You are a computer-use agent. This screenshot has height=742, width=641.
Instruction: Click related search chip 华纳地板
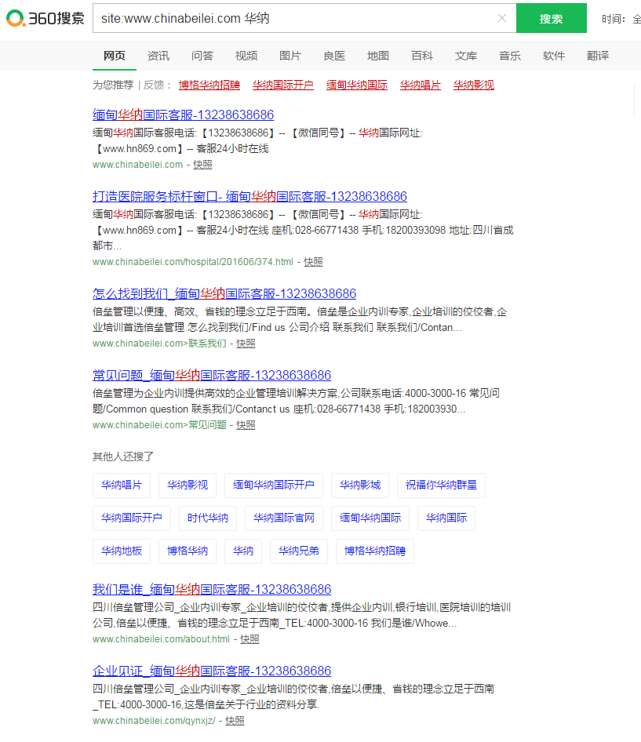point(122,551)
